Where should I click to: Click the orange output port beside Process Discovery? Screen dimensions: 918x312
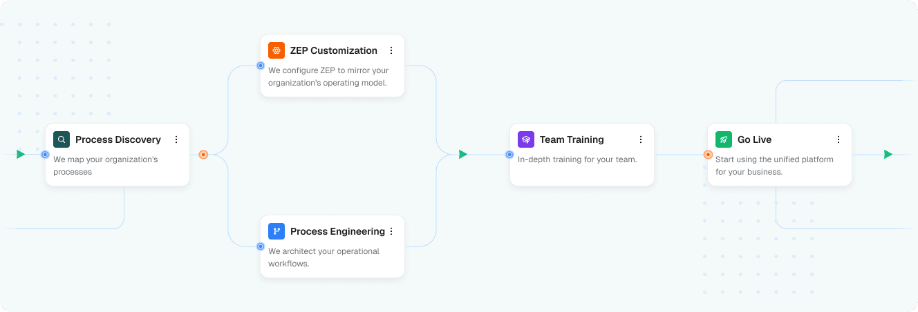tap(203, 155)
